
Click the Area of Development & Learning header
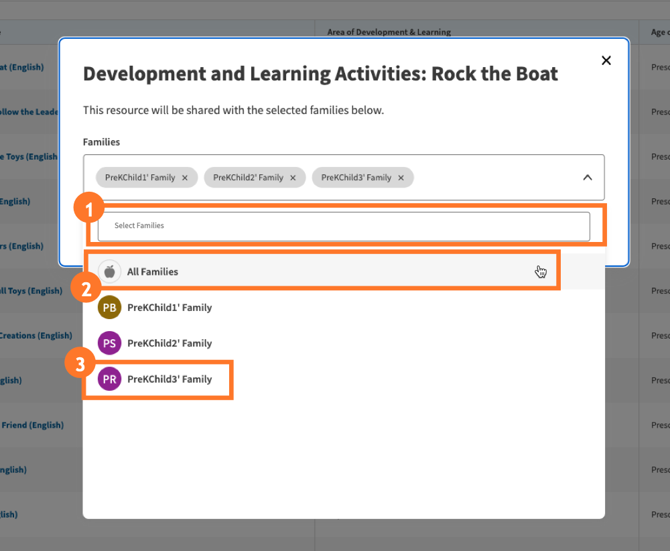(389, 32)
